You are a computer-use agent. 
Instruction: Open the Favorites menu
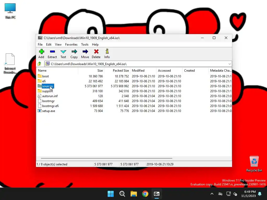point(71,44)
